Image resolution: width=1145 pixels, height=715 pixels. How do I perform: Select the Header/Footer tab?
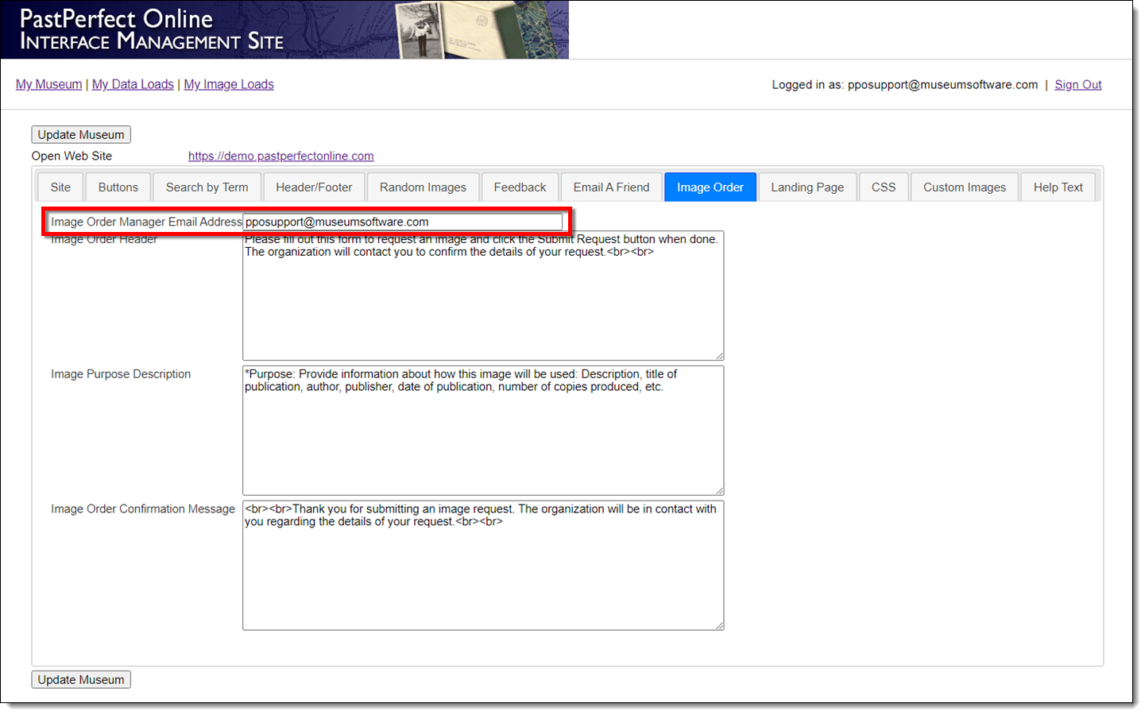[314, 187]
